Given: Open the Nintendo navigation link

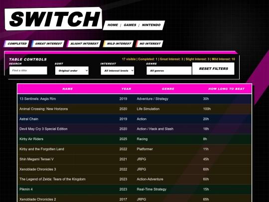Looking at the screenshot, I should (x=151, y=25).
